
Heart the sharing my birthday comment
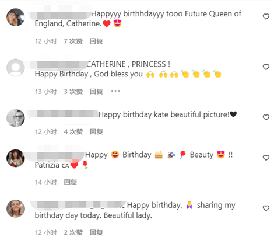[266, 208]
